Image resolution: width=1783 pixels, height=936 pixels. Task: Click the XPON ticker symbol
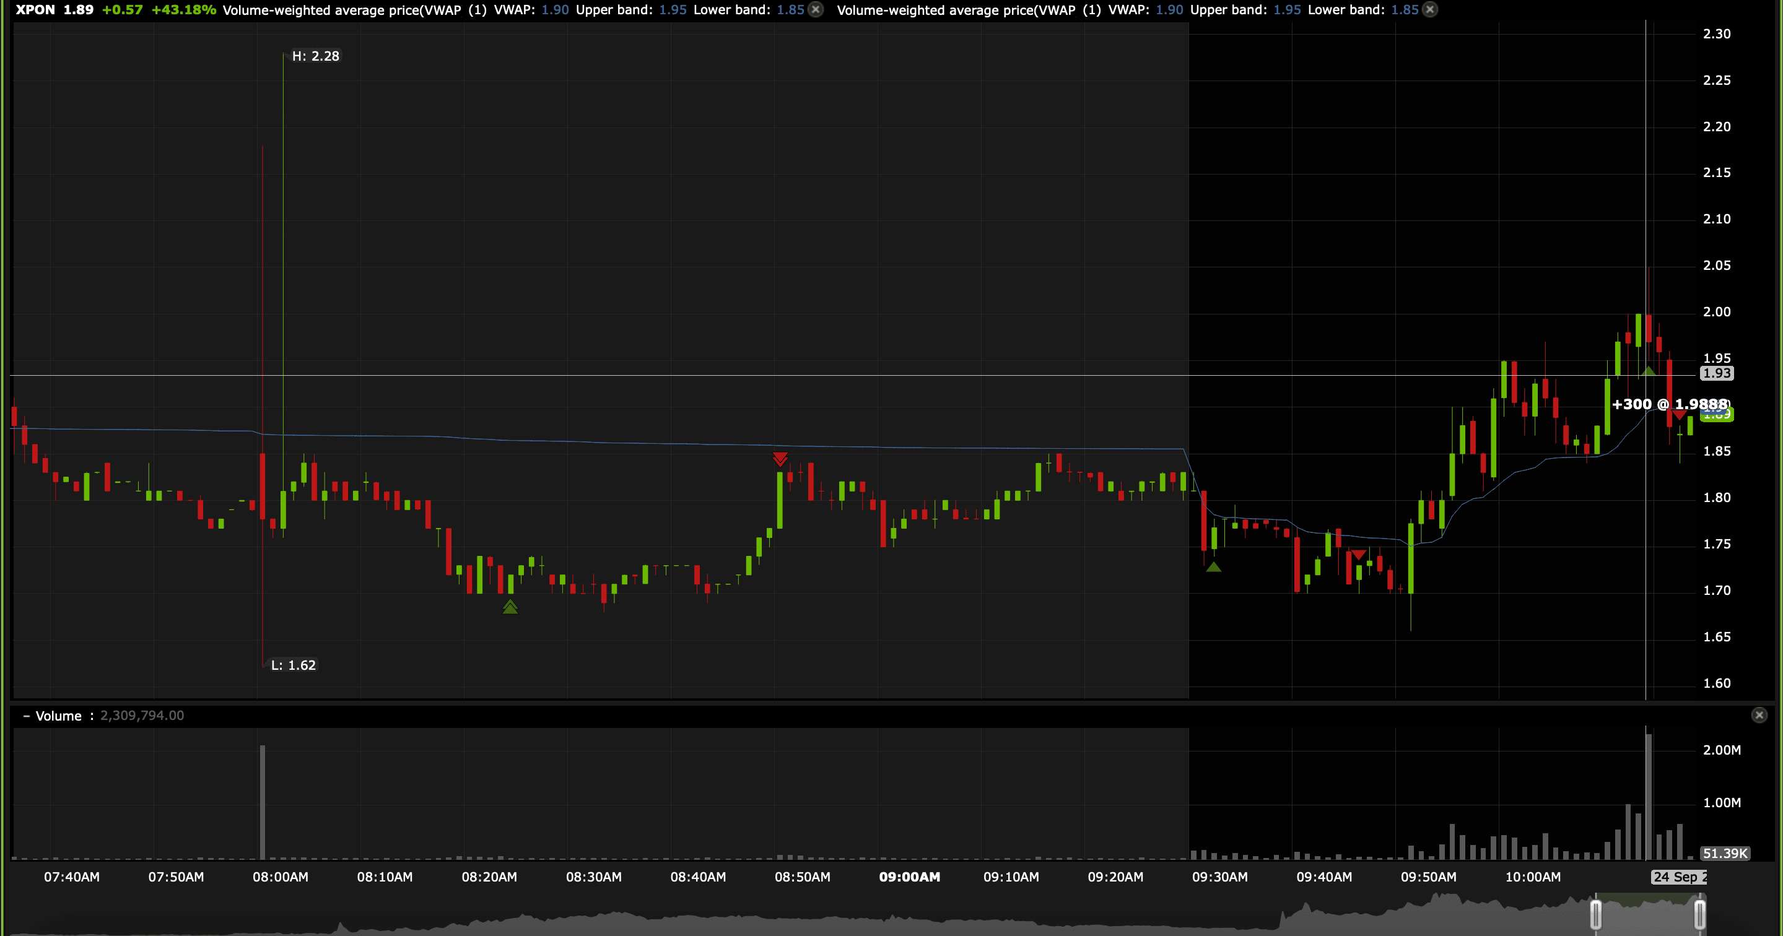click(35, 10)
